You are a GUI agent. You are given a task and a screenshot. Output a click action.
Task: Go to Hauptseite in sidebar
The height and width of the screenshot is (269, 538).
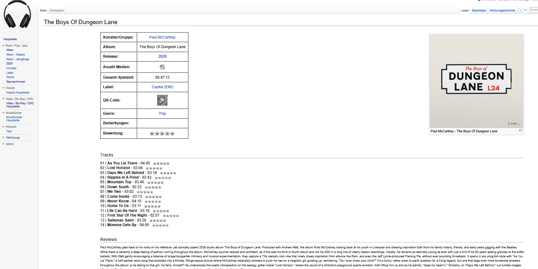coord(10,39)
